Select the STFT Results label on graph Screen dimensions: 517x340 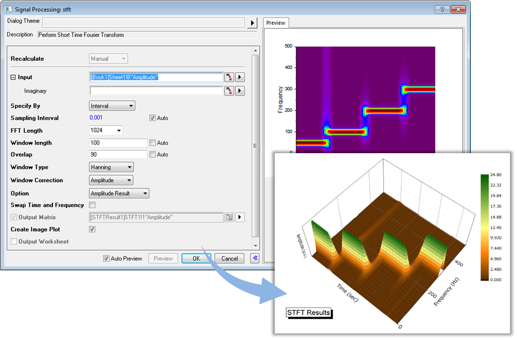309,313
